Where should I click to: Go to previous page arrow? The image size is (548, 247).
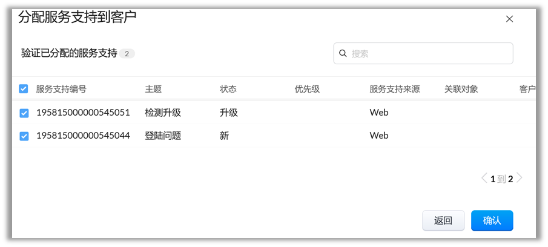[x=484, y=178]
